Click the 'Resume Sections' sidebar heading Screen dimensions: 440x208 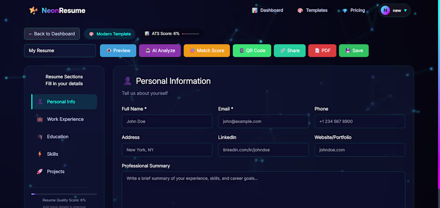pyautogui.click(x=64, y=77)
